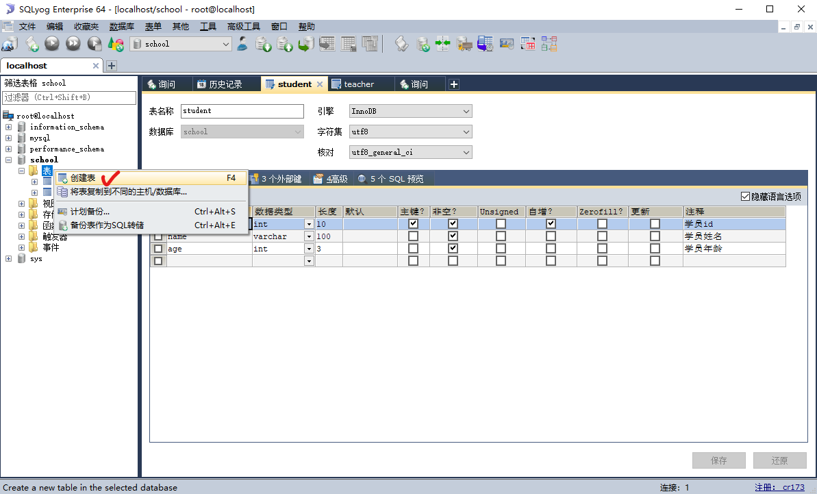Open the 高级工具 menu

pyautogui.click(x=243, y=27)
